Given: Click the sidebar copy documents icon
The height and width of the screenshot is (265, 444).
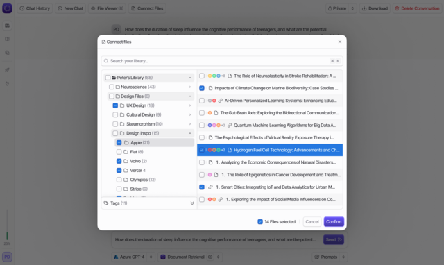Looking at the screenshot, I should (7, 53).
